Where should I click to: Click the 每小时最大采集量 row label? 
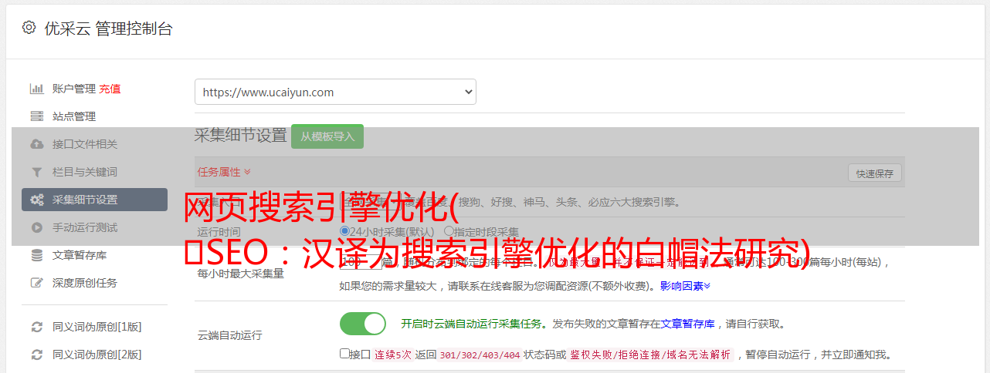pos(241,274)
